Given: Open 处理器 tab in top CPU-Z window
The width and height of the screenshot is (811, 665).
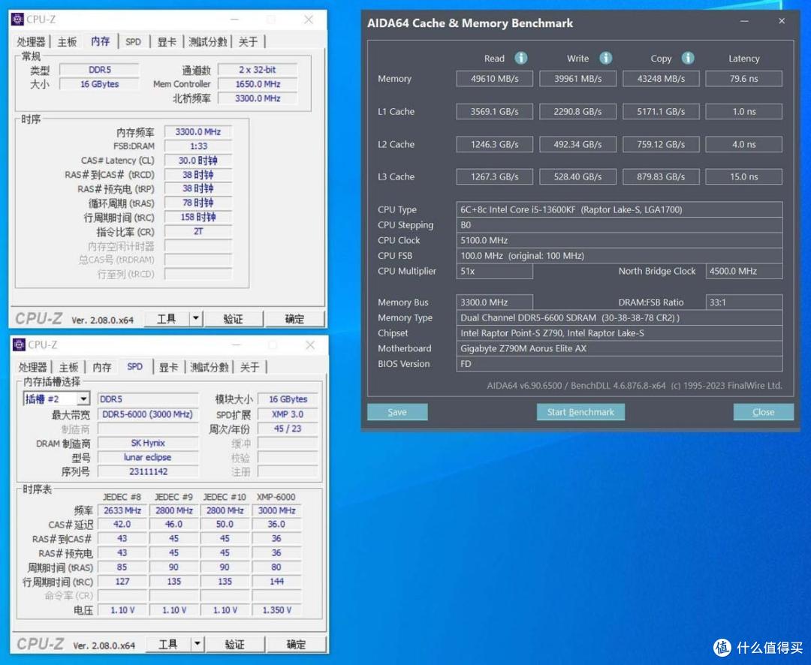Looking at the screenshot, I should click(x=31, y=42).
